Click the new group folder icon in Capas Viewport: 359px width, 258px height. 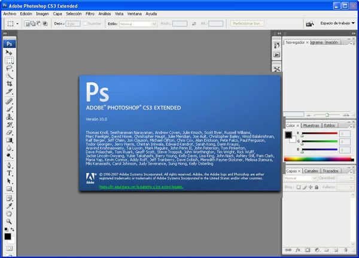coord(327,250)
